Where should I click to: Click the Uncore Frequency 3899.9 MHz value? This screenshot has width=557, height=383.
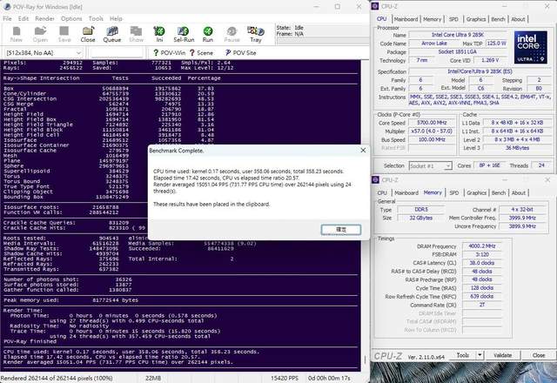[x=522, y=226]
